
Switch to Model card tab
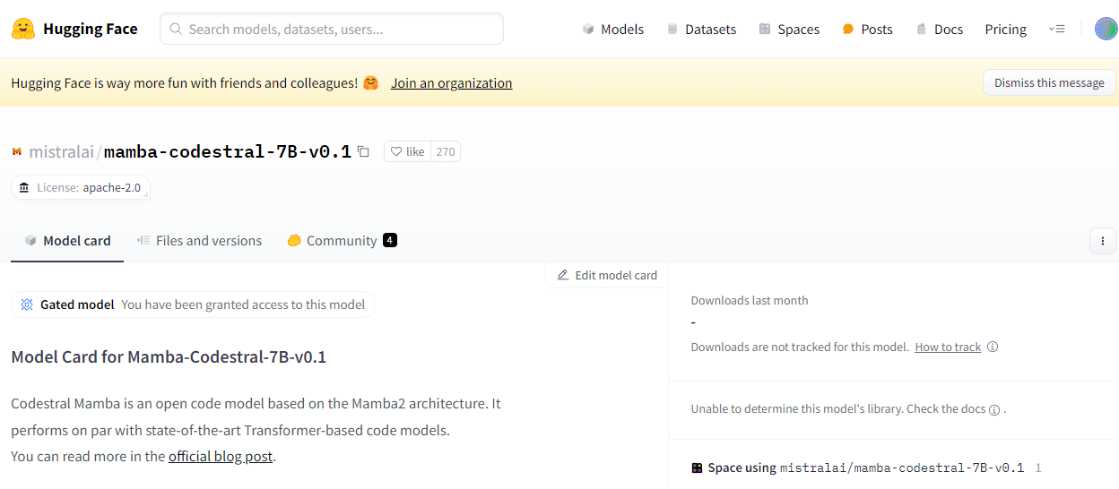coord(67,240)
